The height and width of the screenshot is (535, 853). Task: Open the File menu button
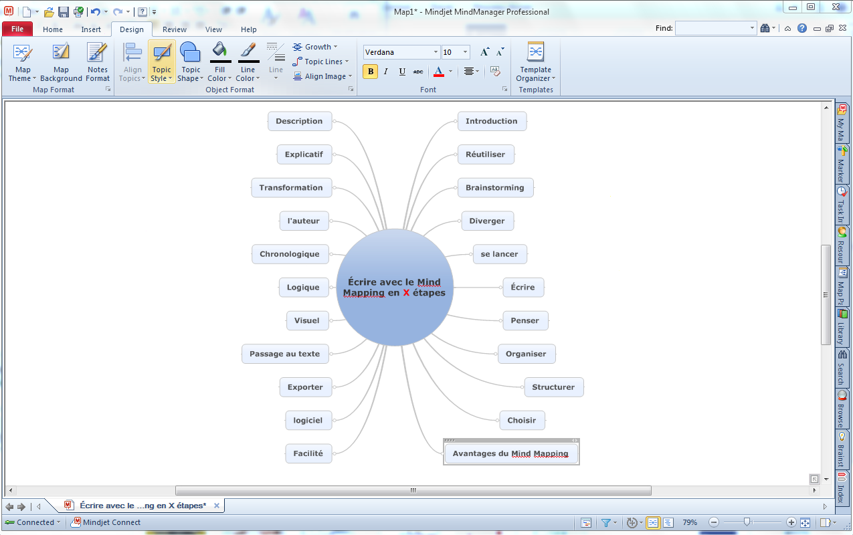(x=17, y=29)
